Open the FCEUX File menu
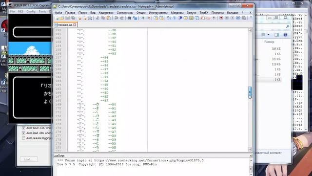The image size is (312, 176). [12, 11]
